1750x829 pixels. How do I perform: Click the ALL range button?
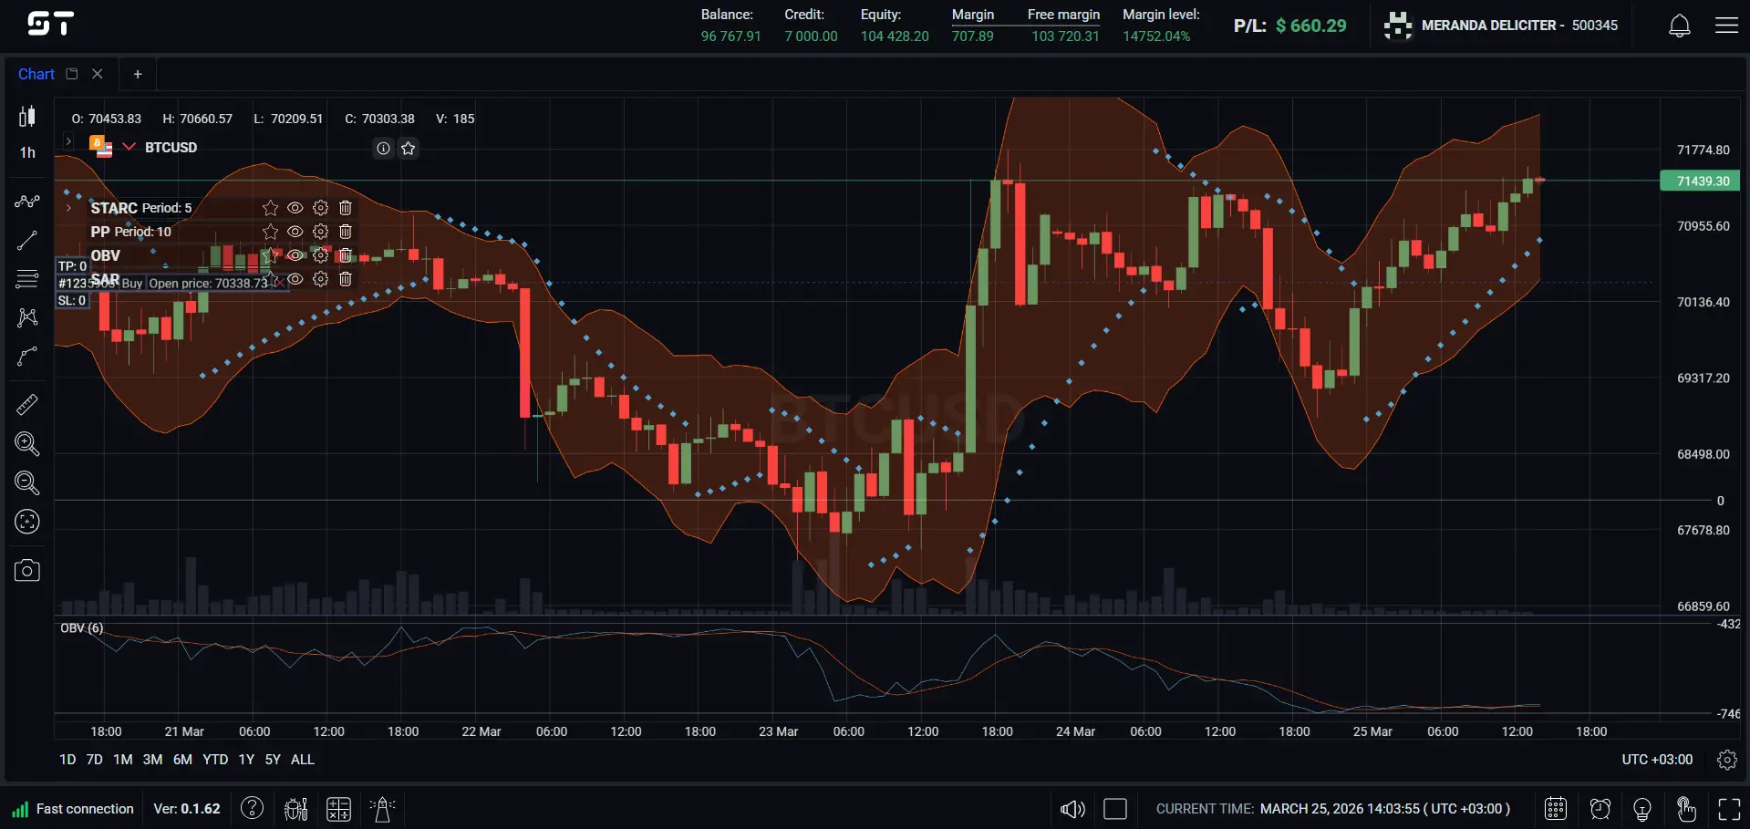(302, 759)
